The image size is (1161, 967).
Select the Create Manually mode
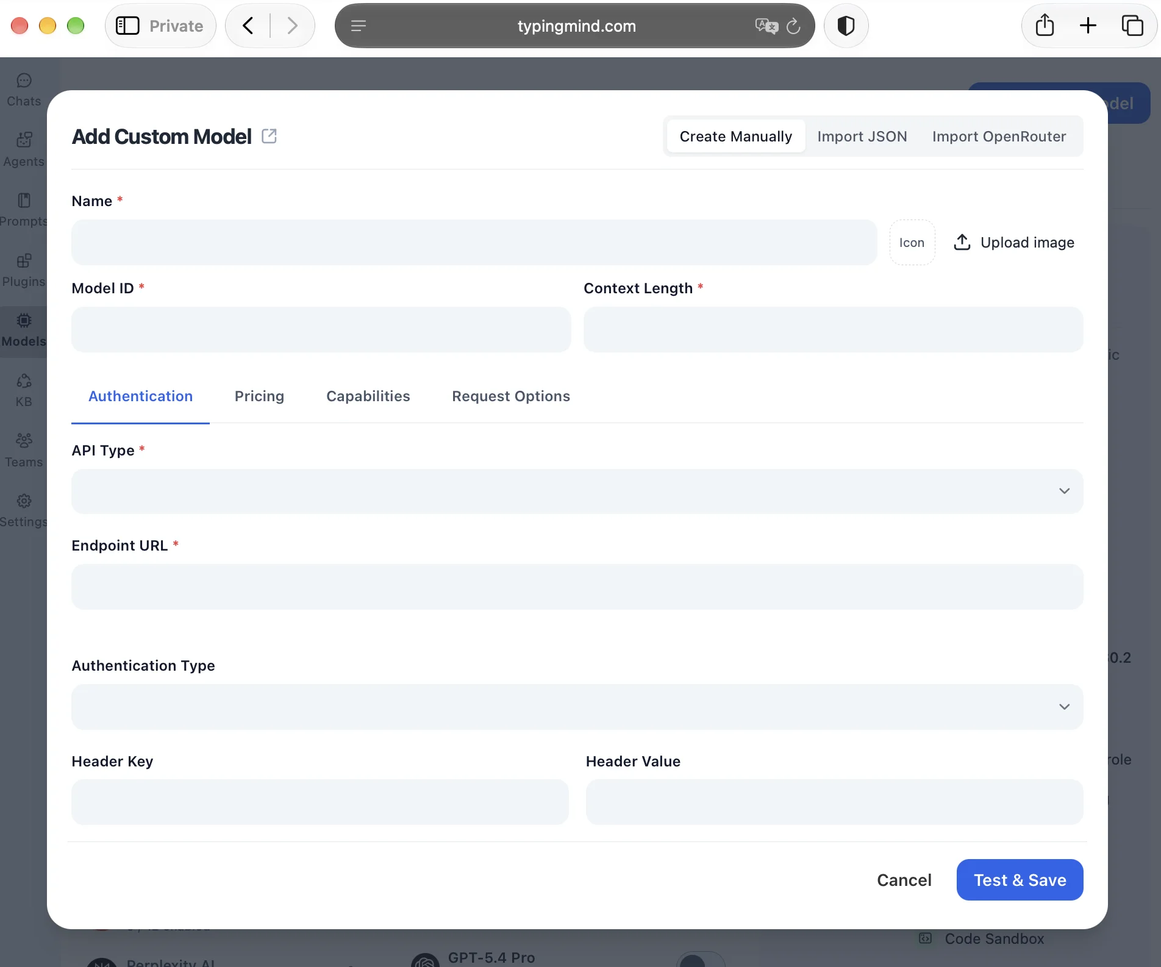735,136
